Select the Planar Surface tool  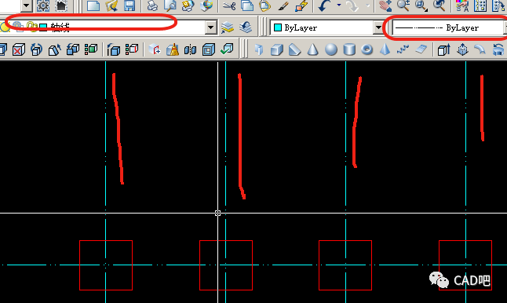421,49
